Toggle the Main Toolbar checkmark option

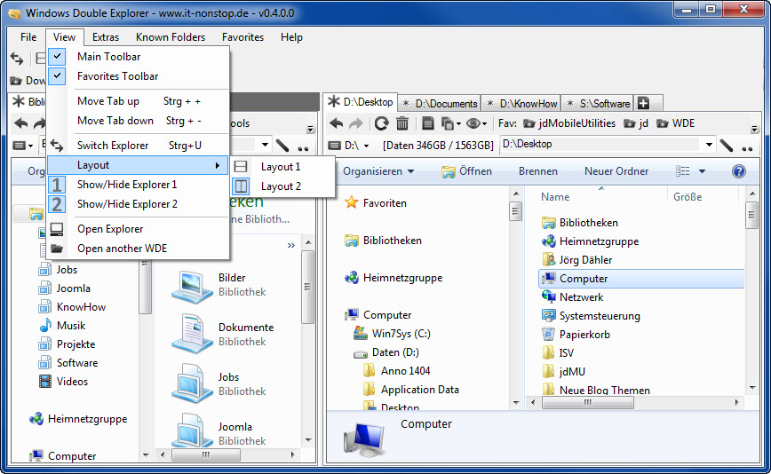(x=108, y=57)
